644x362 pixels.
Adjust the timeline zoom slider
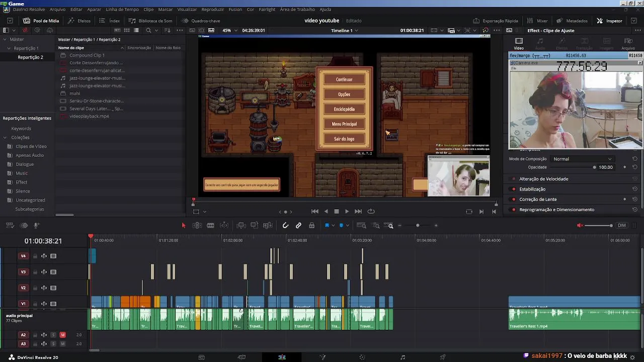point(418,226)
